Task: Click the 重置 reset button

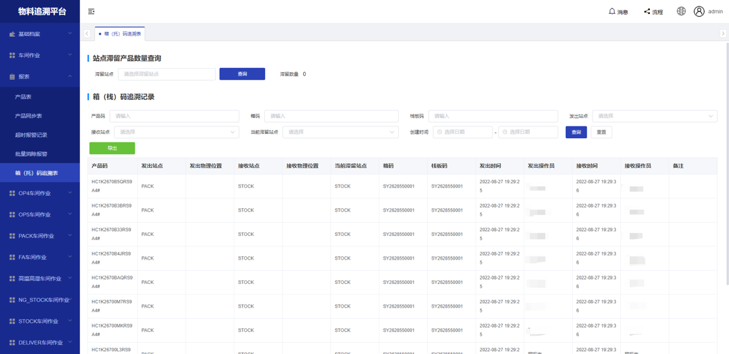Action: (x=601, y=132)
